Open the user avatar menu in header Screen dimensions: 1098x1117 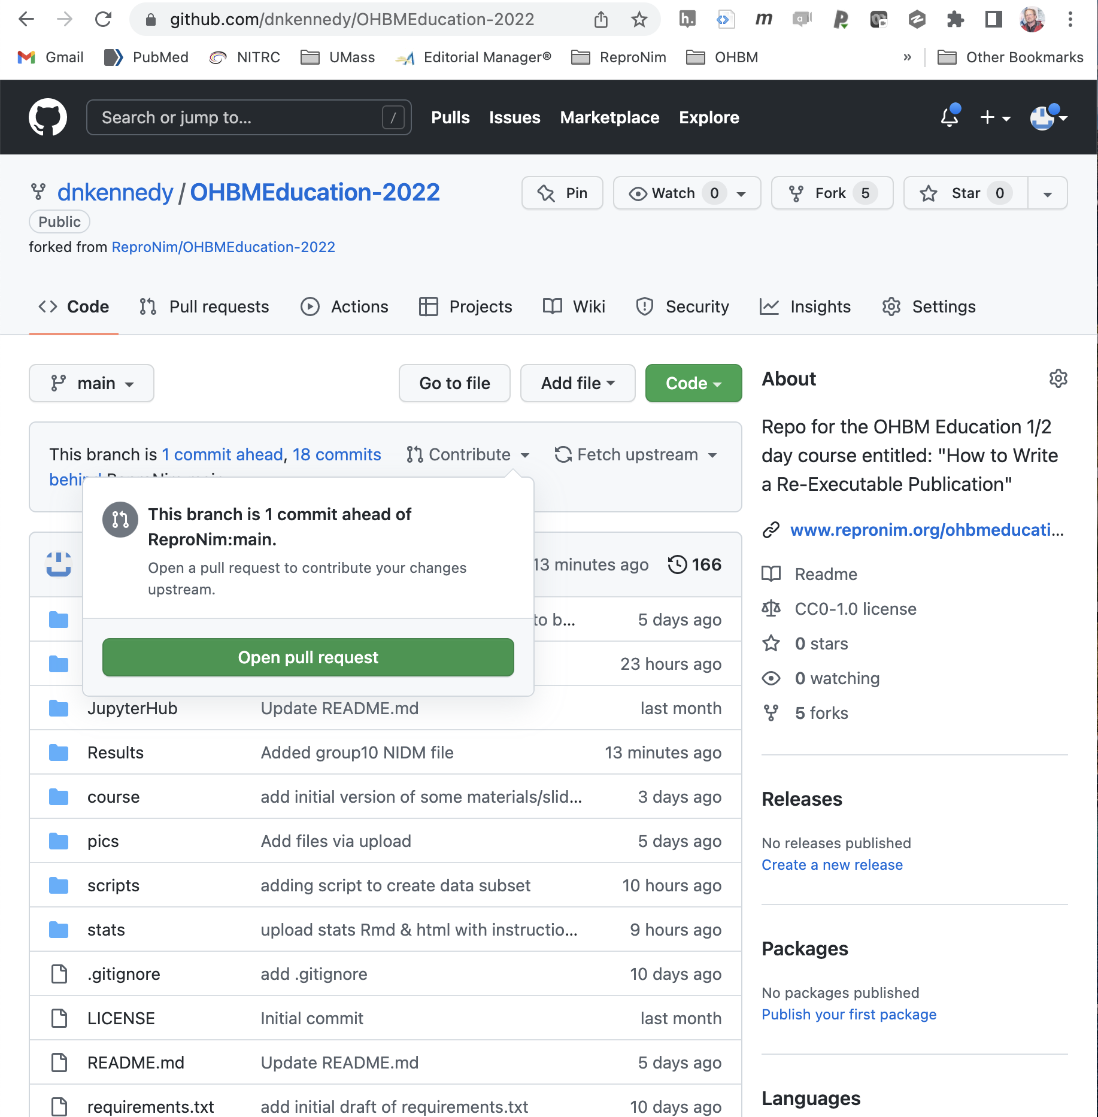1048,117
